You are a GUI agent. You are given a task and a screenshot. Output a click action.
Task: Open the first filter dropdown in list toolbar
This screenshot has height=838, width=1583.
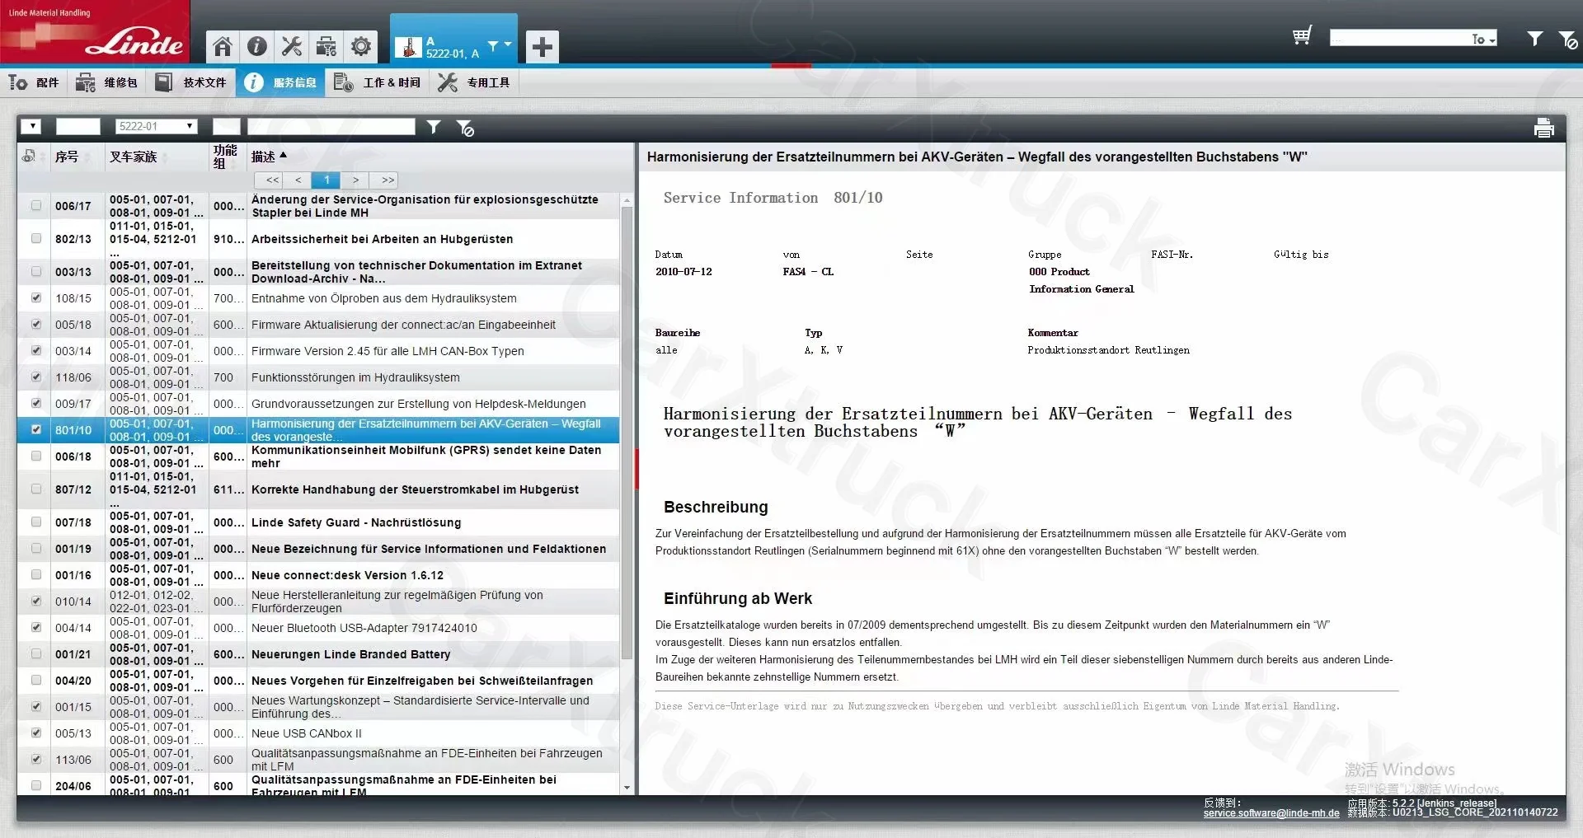click(31, 126)
